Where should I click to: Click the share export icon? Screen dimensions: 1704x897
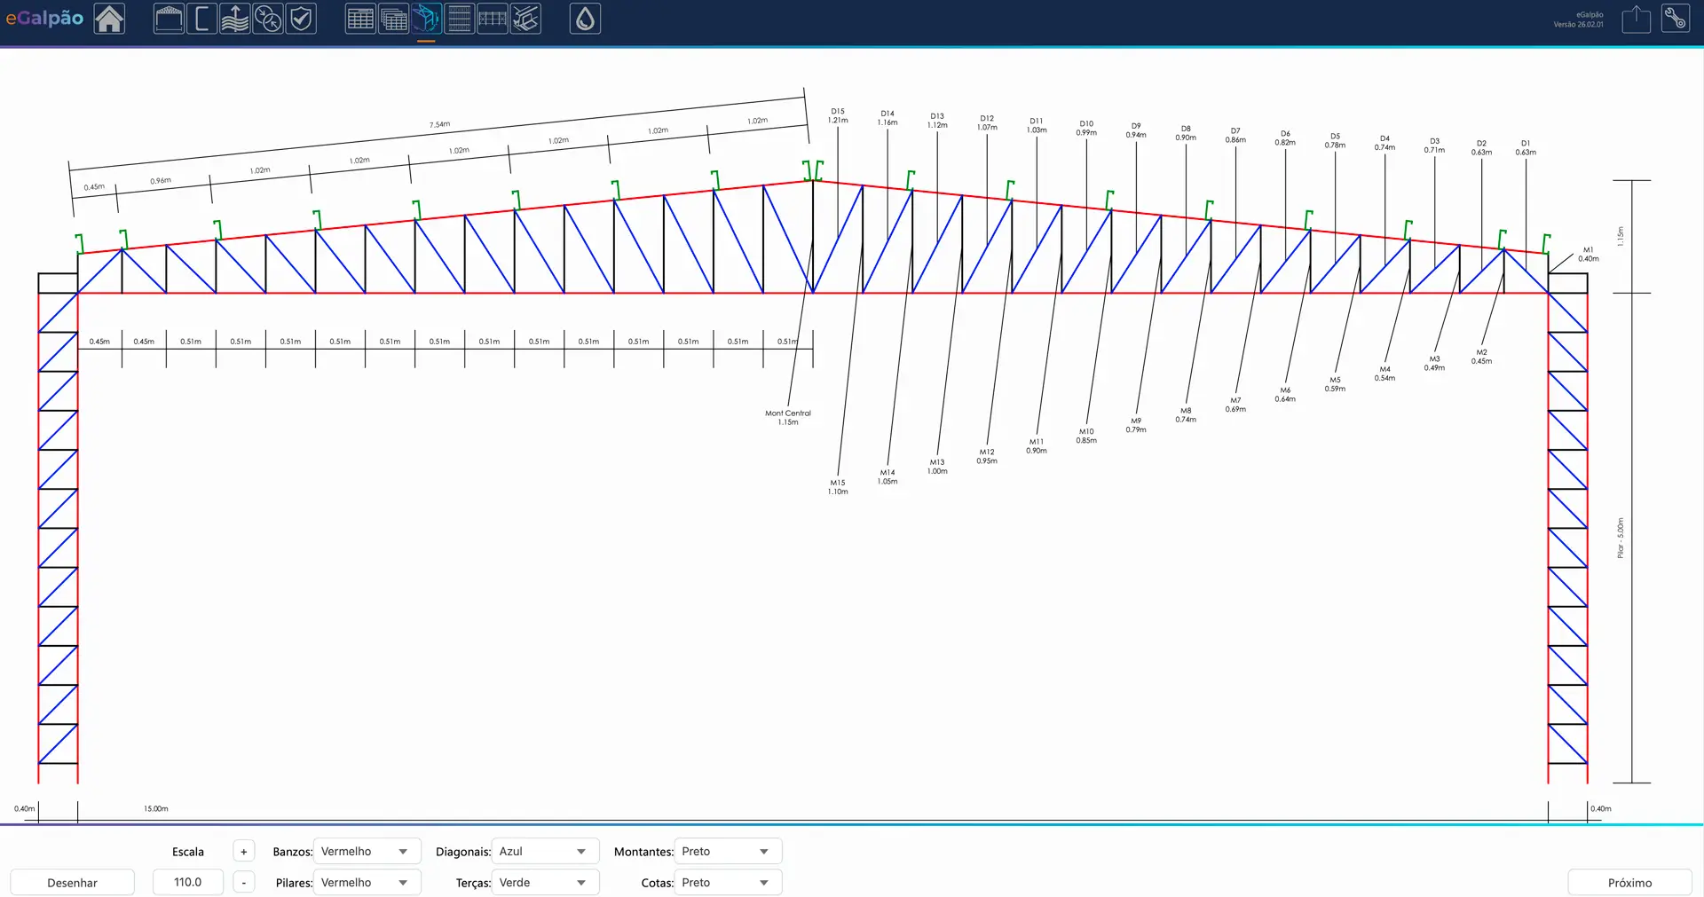[x=1636, y=19]
